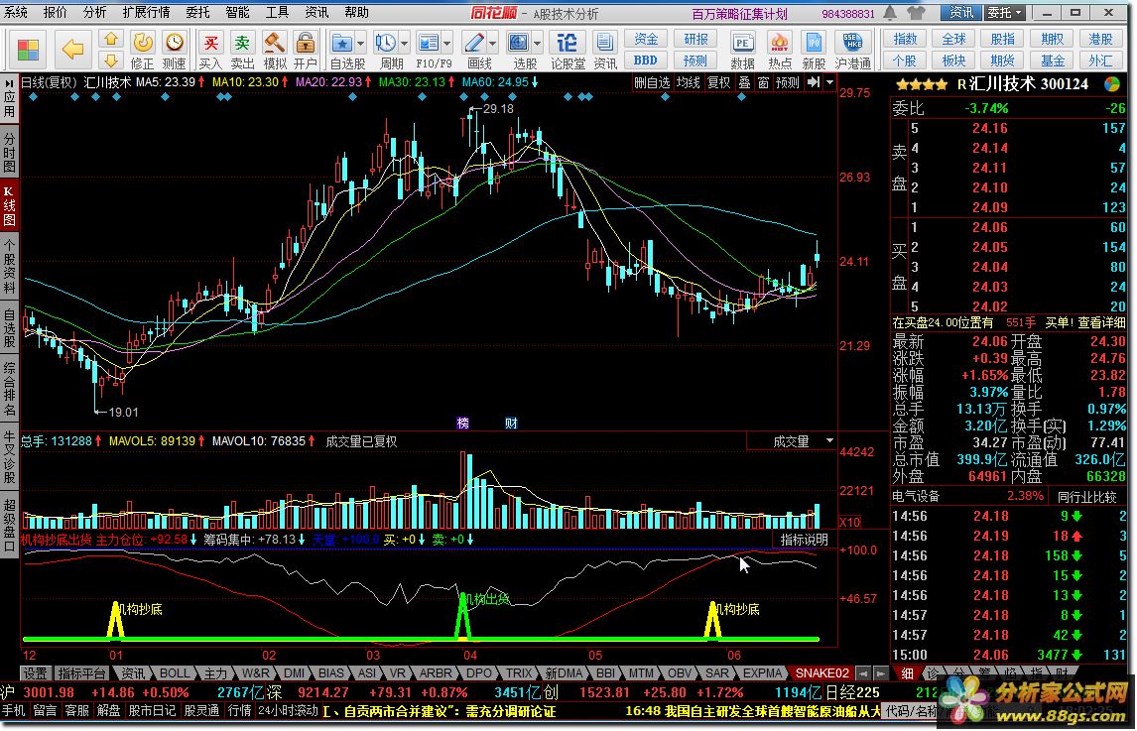Click the colorful home grid icon

pyautogui.click(x=28, y=50)
